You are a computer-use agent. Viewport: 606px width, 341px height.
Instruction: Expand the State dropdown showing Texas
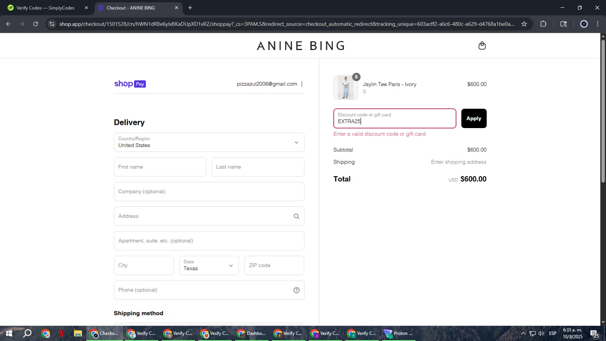tap(209, 265)
